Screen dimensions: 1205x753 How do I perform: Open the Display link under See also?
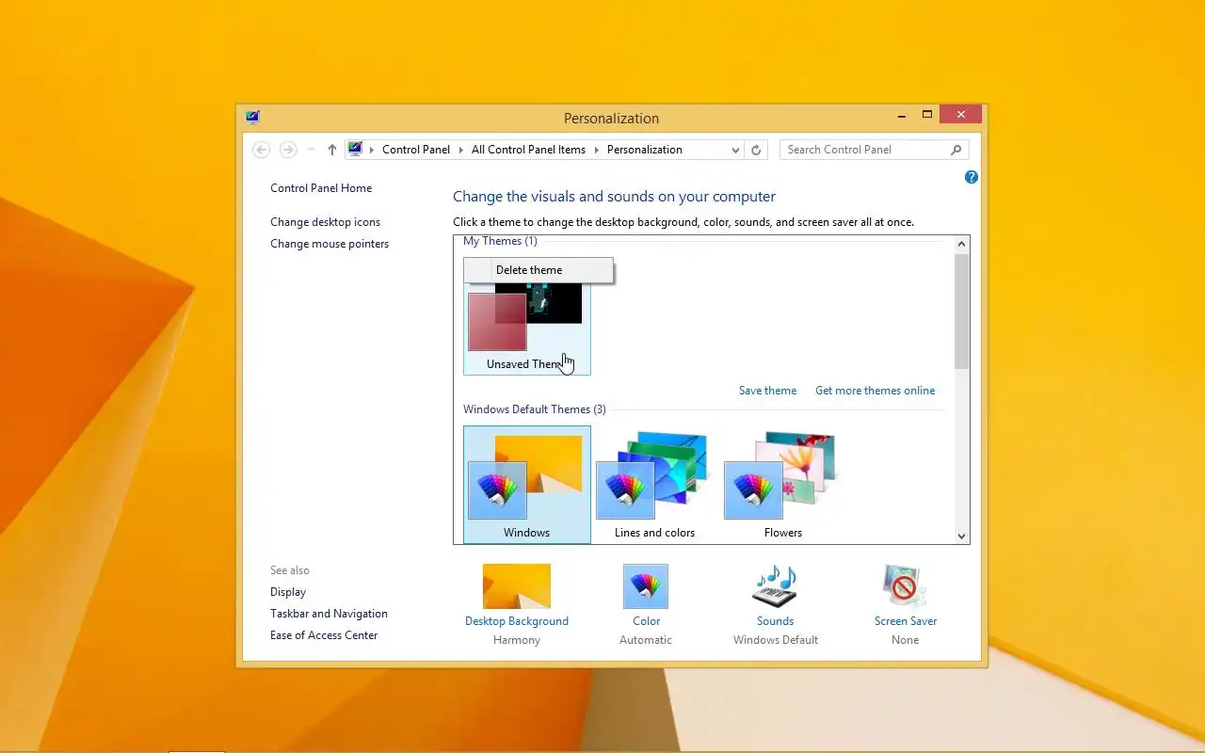[288, 592]
